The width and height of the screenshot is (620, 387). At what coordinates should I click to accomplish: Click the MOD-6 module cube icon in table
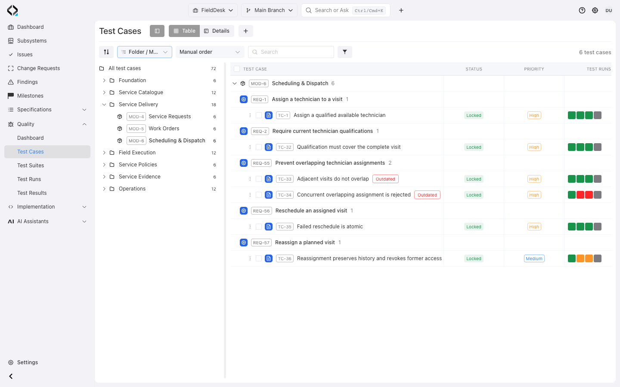click(x=243, y=83)
